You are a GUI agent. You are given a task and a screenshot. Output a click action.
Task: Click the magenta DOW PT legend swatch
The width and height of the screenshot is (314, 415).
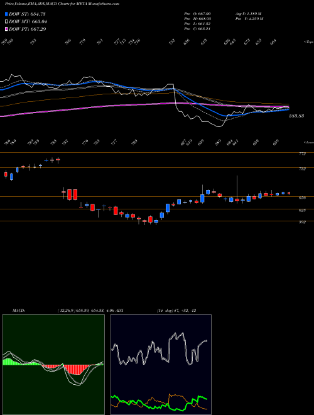(x=7, y=29)
